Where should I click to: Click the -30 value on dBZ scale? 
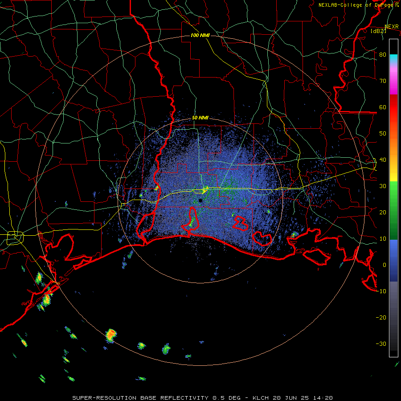tap(381, 344)
